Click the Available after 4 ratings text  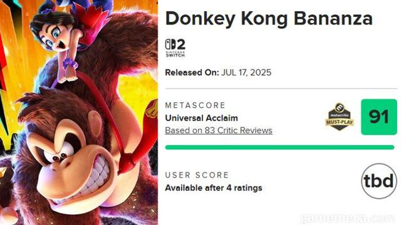point(214,188)
